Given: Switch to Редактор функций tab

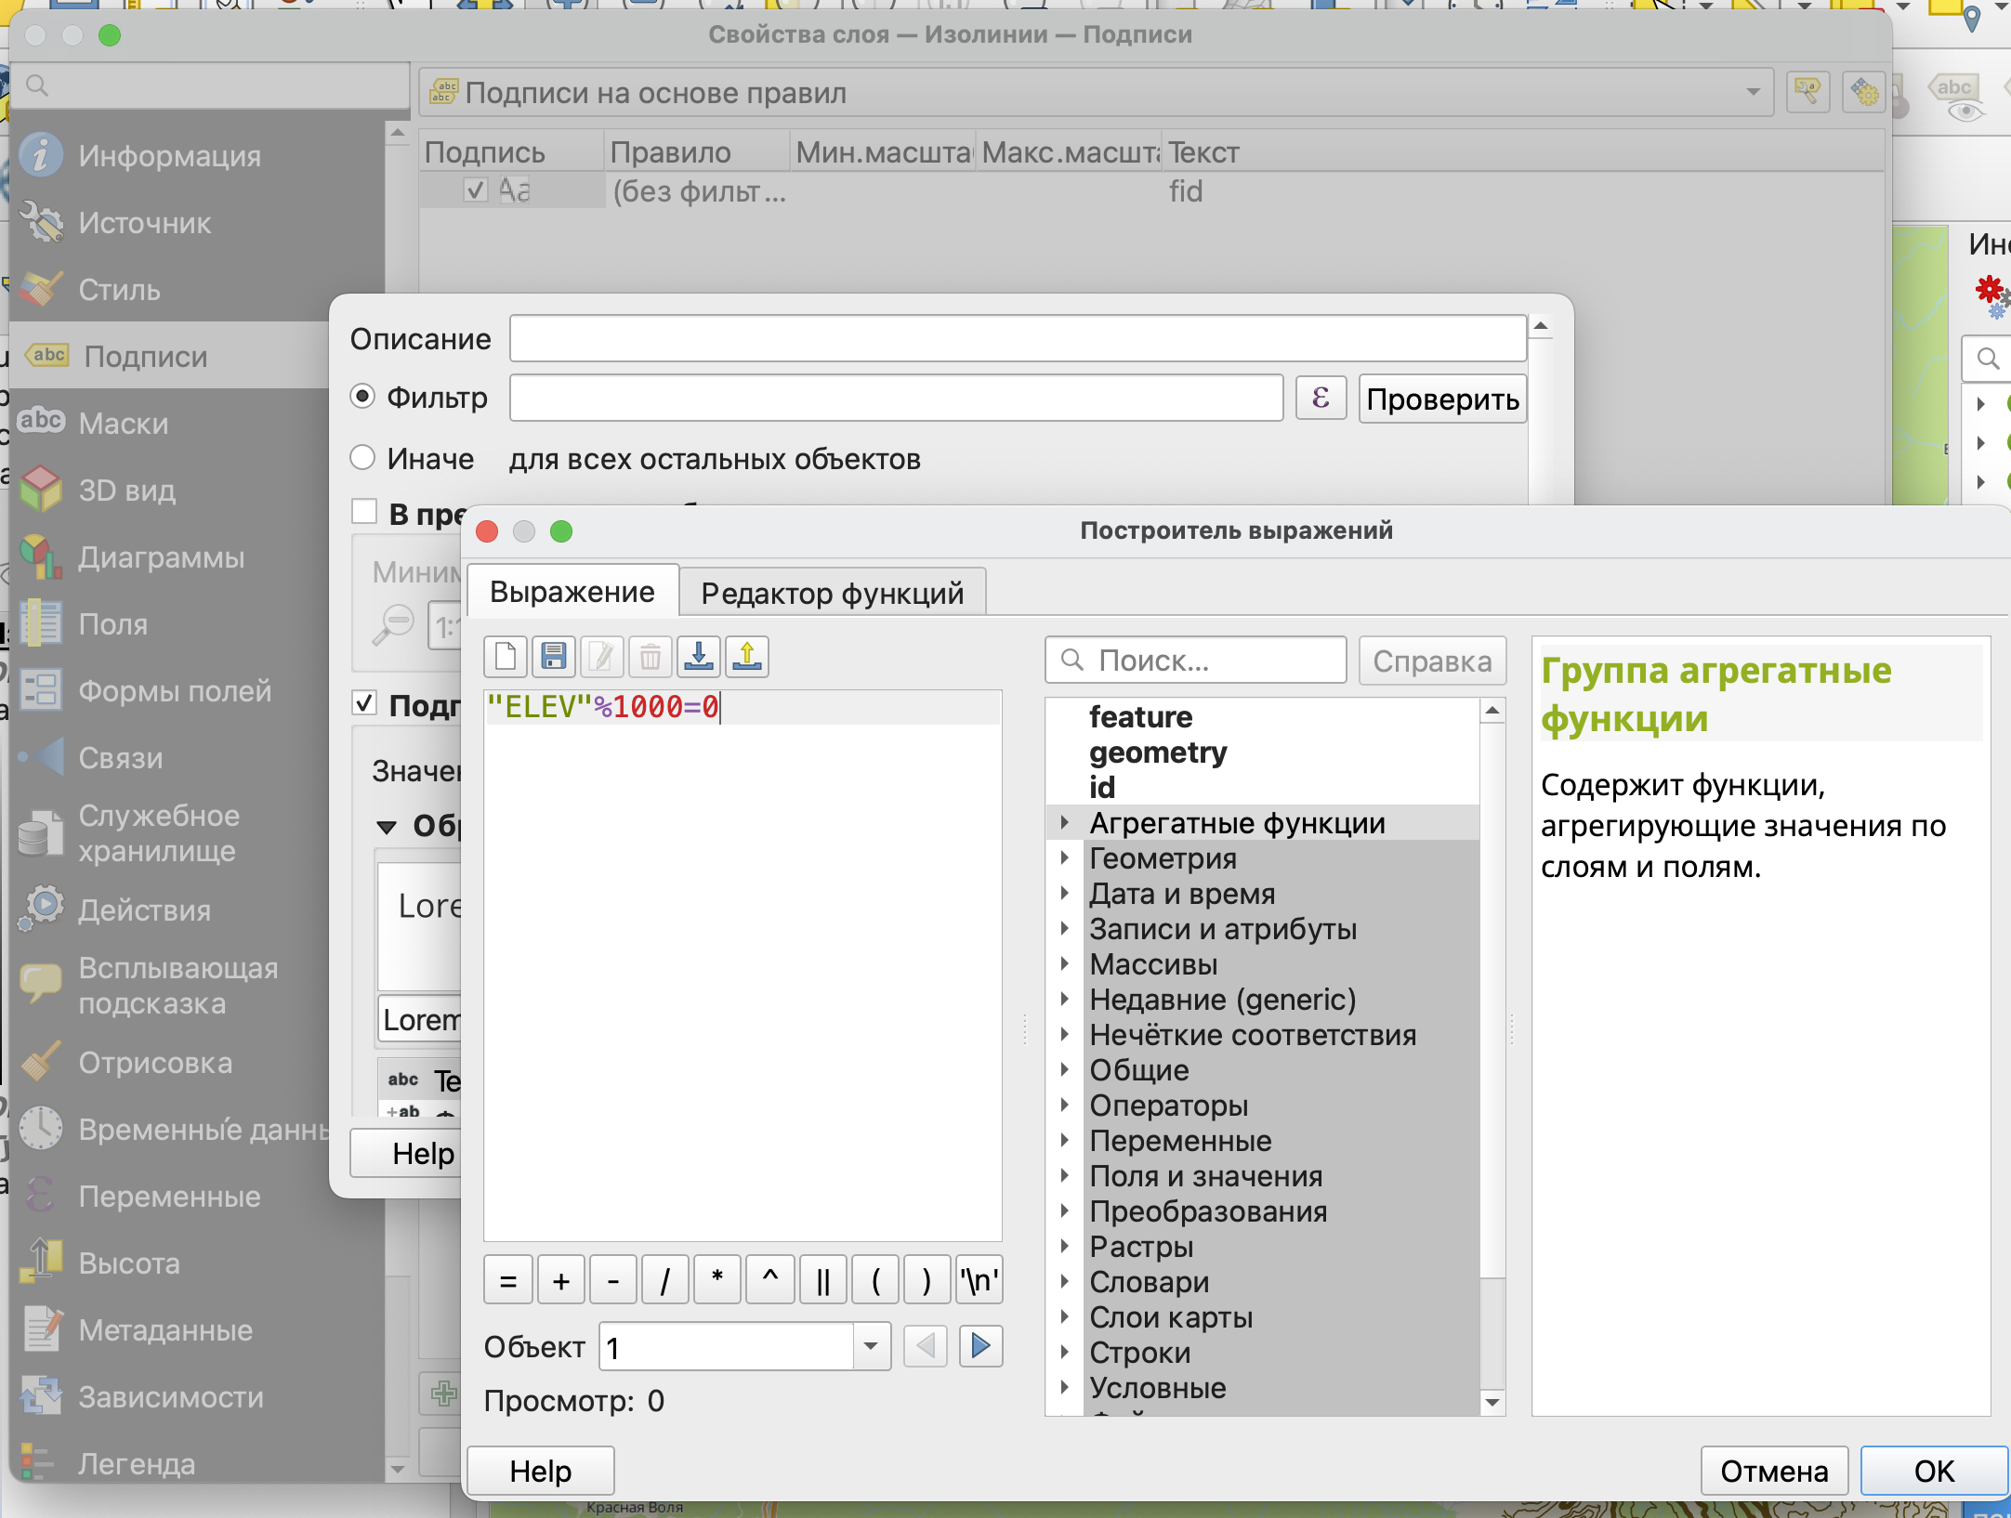Looking at the screenshot, I should [832, 593].
